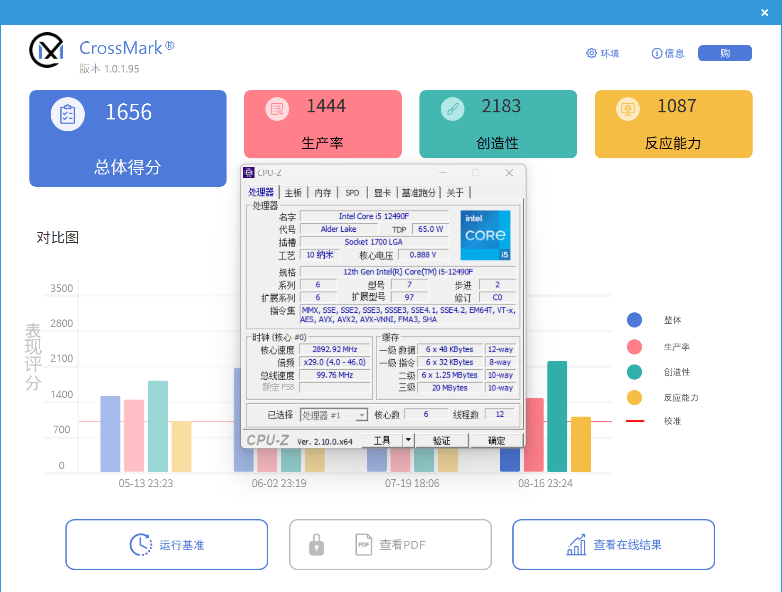This screenshot has height=592, width=782.
Task: Expand the 工具 dropdown arrow in CPU-Z
Action: pos(408,440)
